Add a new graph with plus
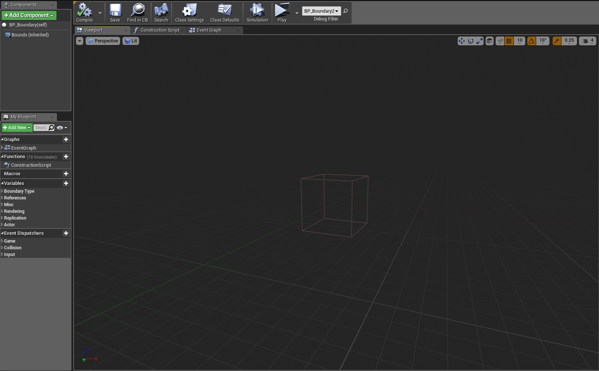The image size is (599, 371). pyautogui.click(x=66, y=140)
